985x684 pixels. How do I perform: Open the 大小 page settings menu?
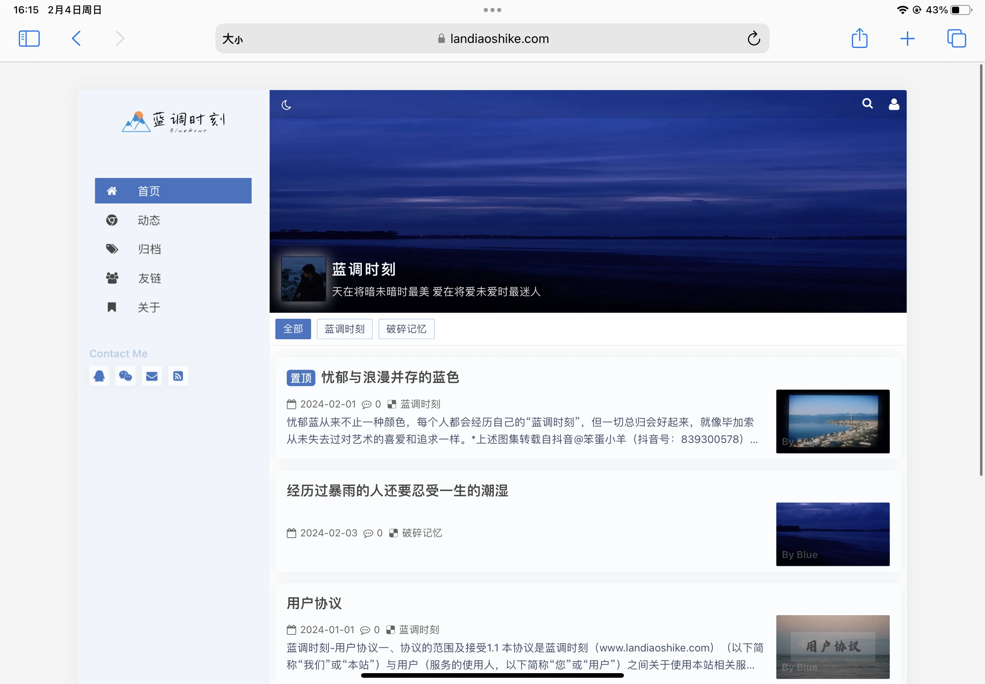232,39
